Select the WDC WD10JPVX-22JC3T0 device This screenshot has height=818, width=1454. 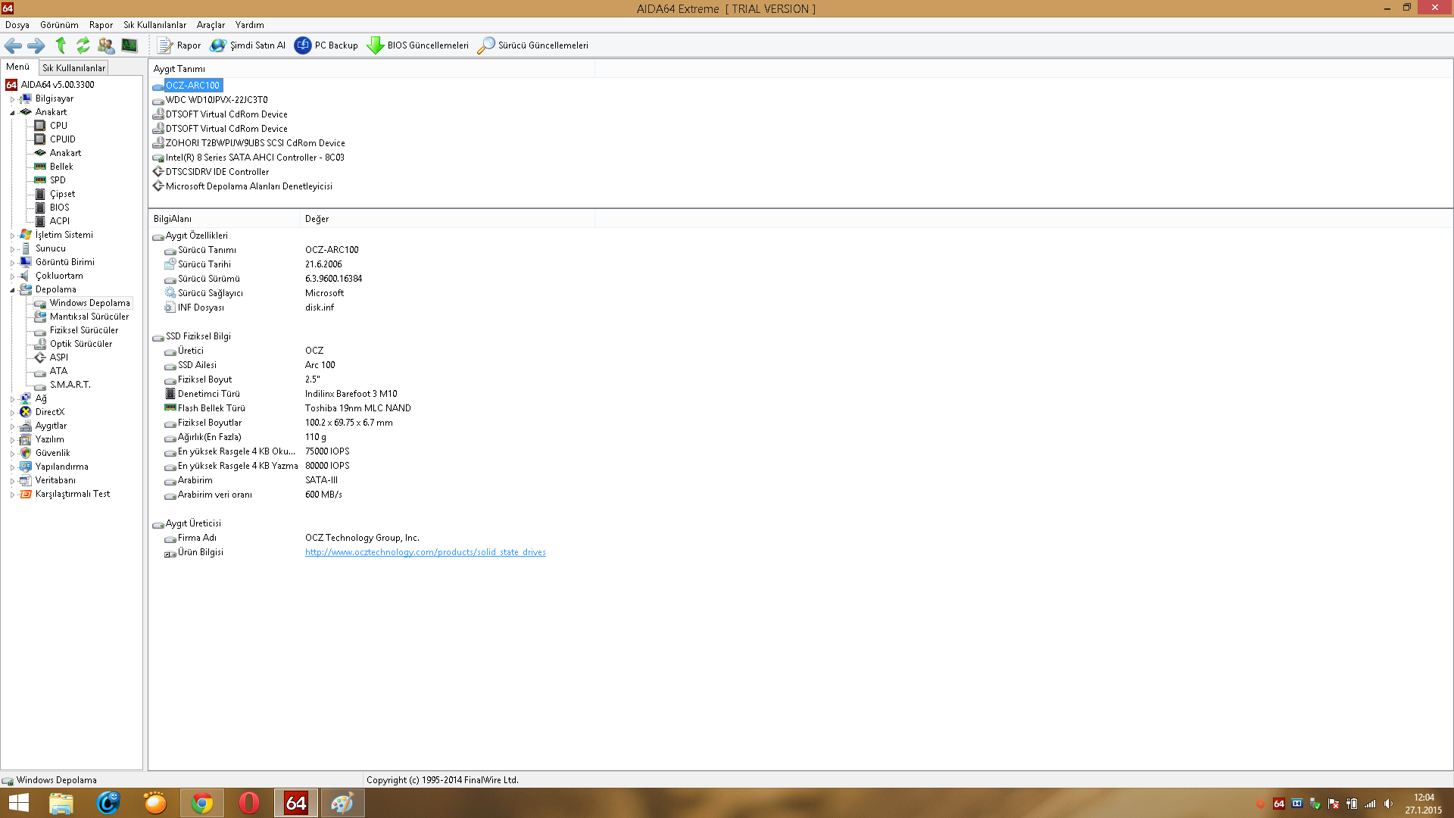click(217, 100)
